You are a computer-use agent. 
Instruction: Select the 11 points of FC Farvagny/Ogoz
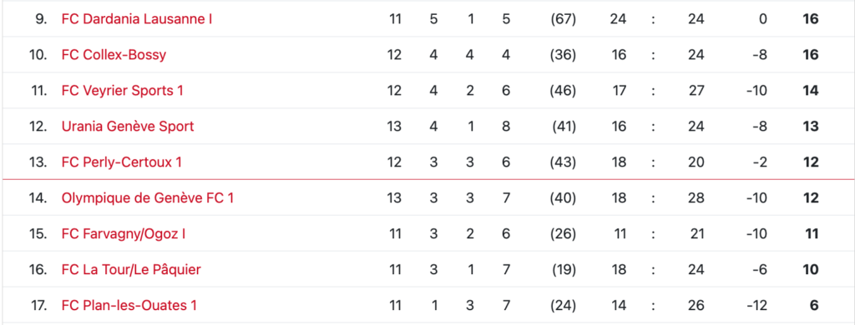(x=812, y=234)
